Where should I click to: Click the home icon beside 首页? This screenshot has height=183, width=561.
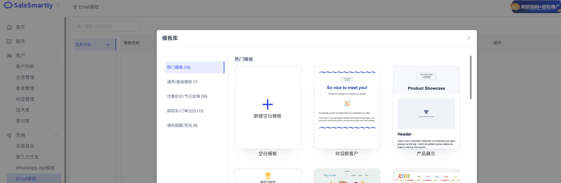coord(9,27)
